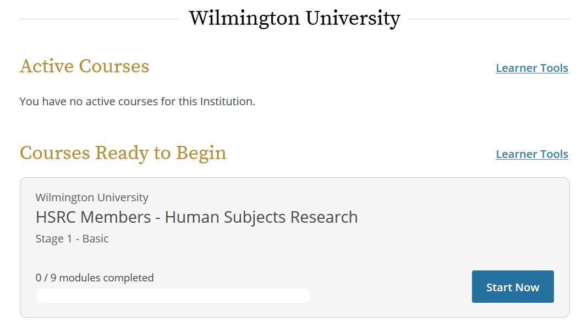Click the HSRC Members part of course title
Viewport: 582px width, 322px height.
[93, 217]
